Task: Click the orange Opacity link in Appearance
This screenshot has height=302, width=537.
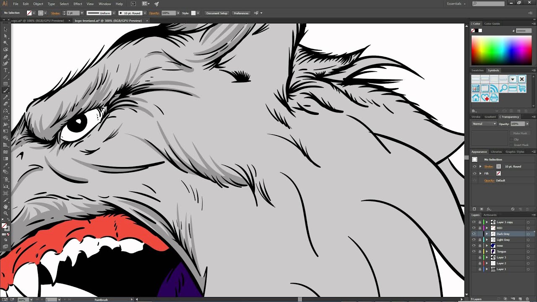Action: point(489,180)
